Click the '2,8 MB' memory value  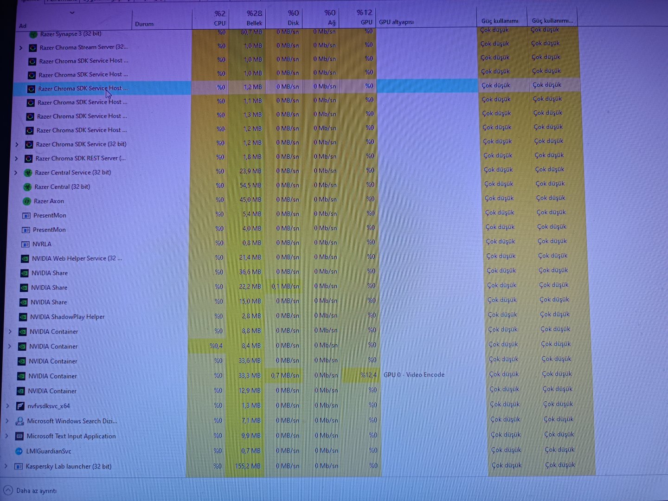point(252,316)
